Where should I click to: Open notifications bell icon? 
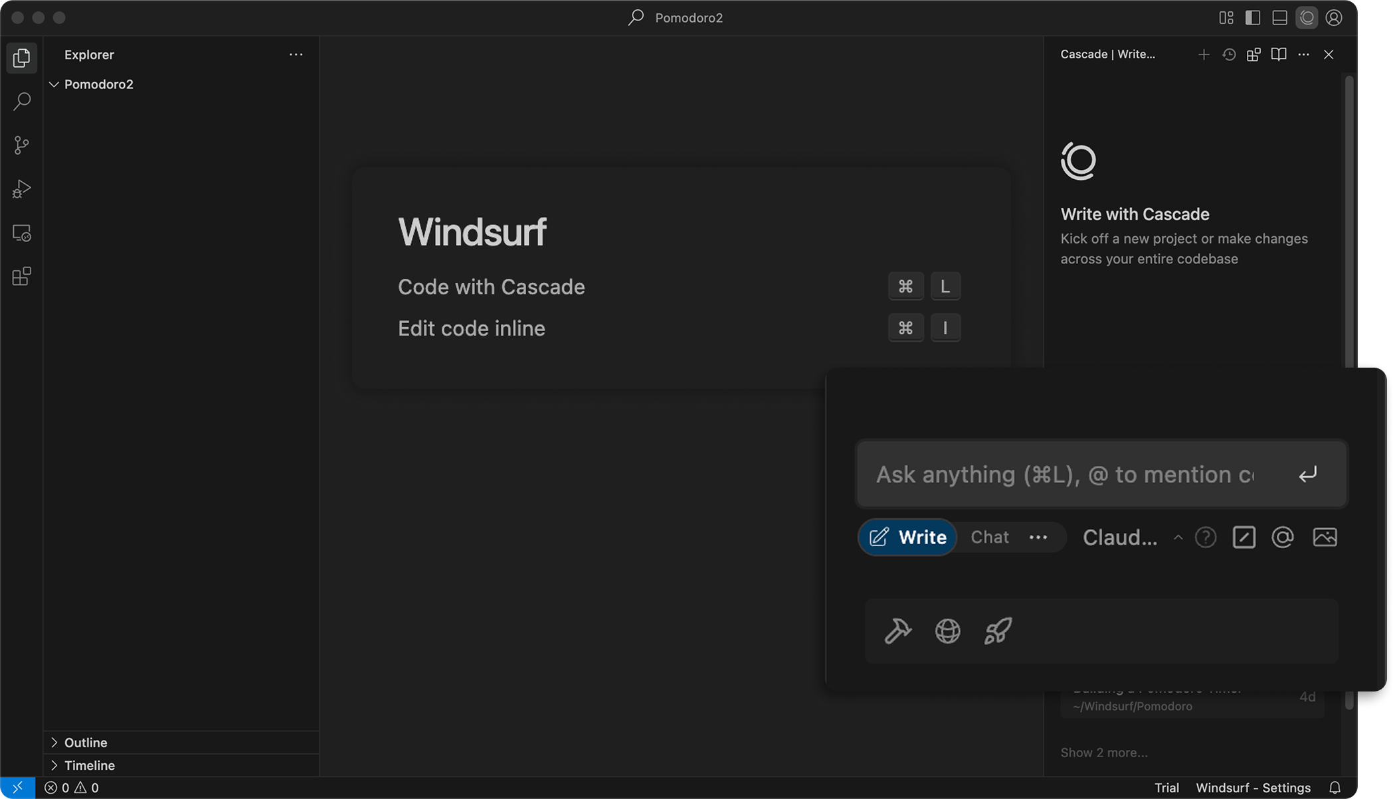point(1335,788)
